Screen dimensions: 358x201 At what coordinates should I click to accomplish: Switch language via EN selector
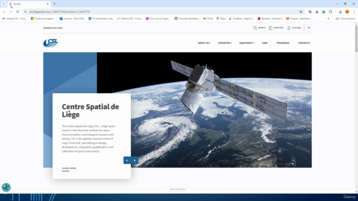click(309, 28)
